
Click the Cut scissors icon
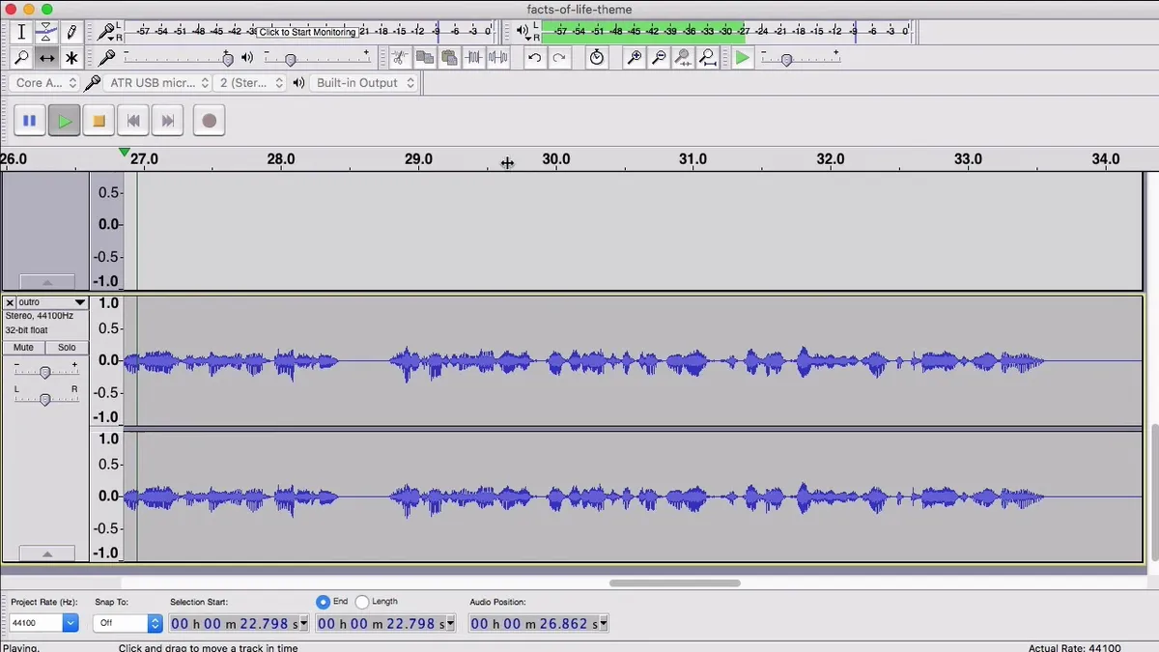[x=400, y=58]
